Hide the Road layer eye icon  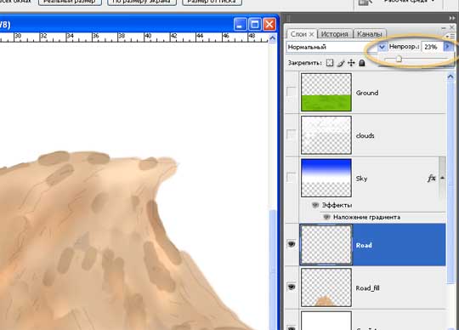292,244
